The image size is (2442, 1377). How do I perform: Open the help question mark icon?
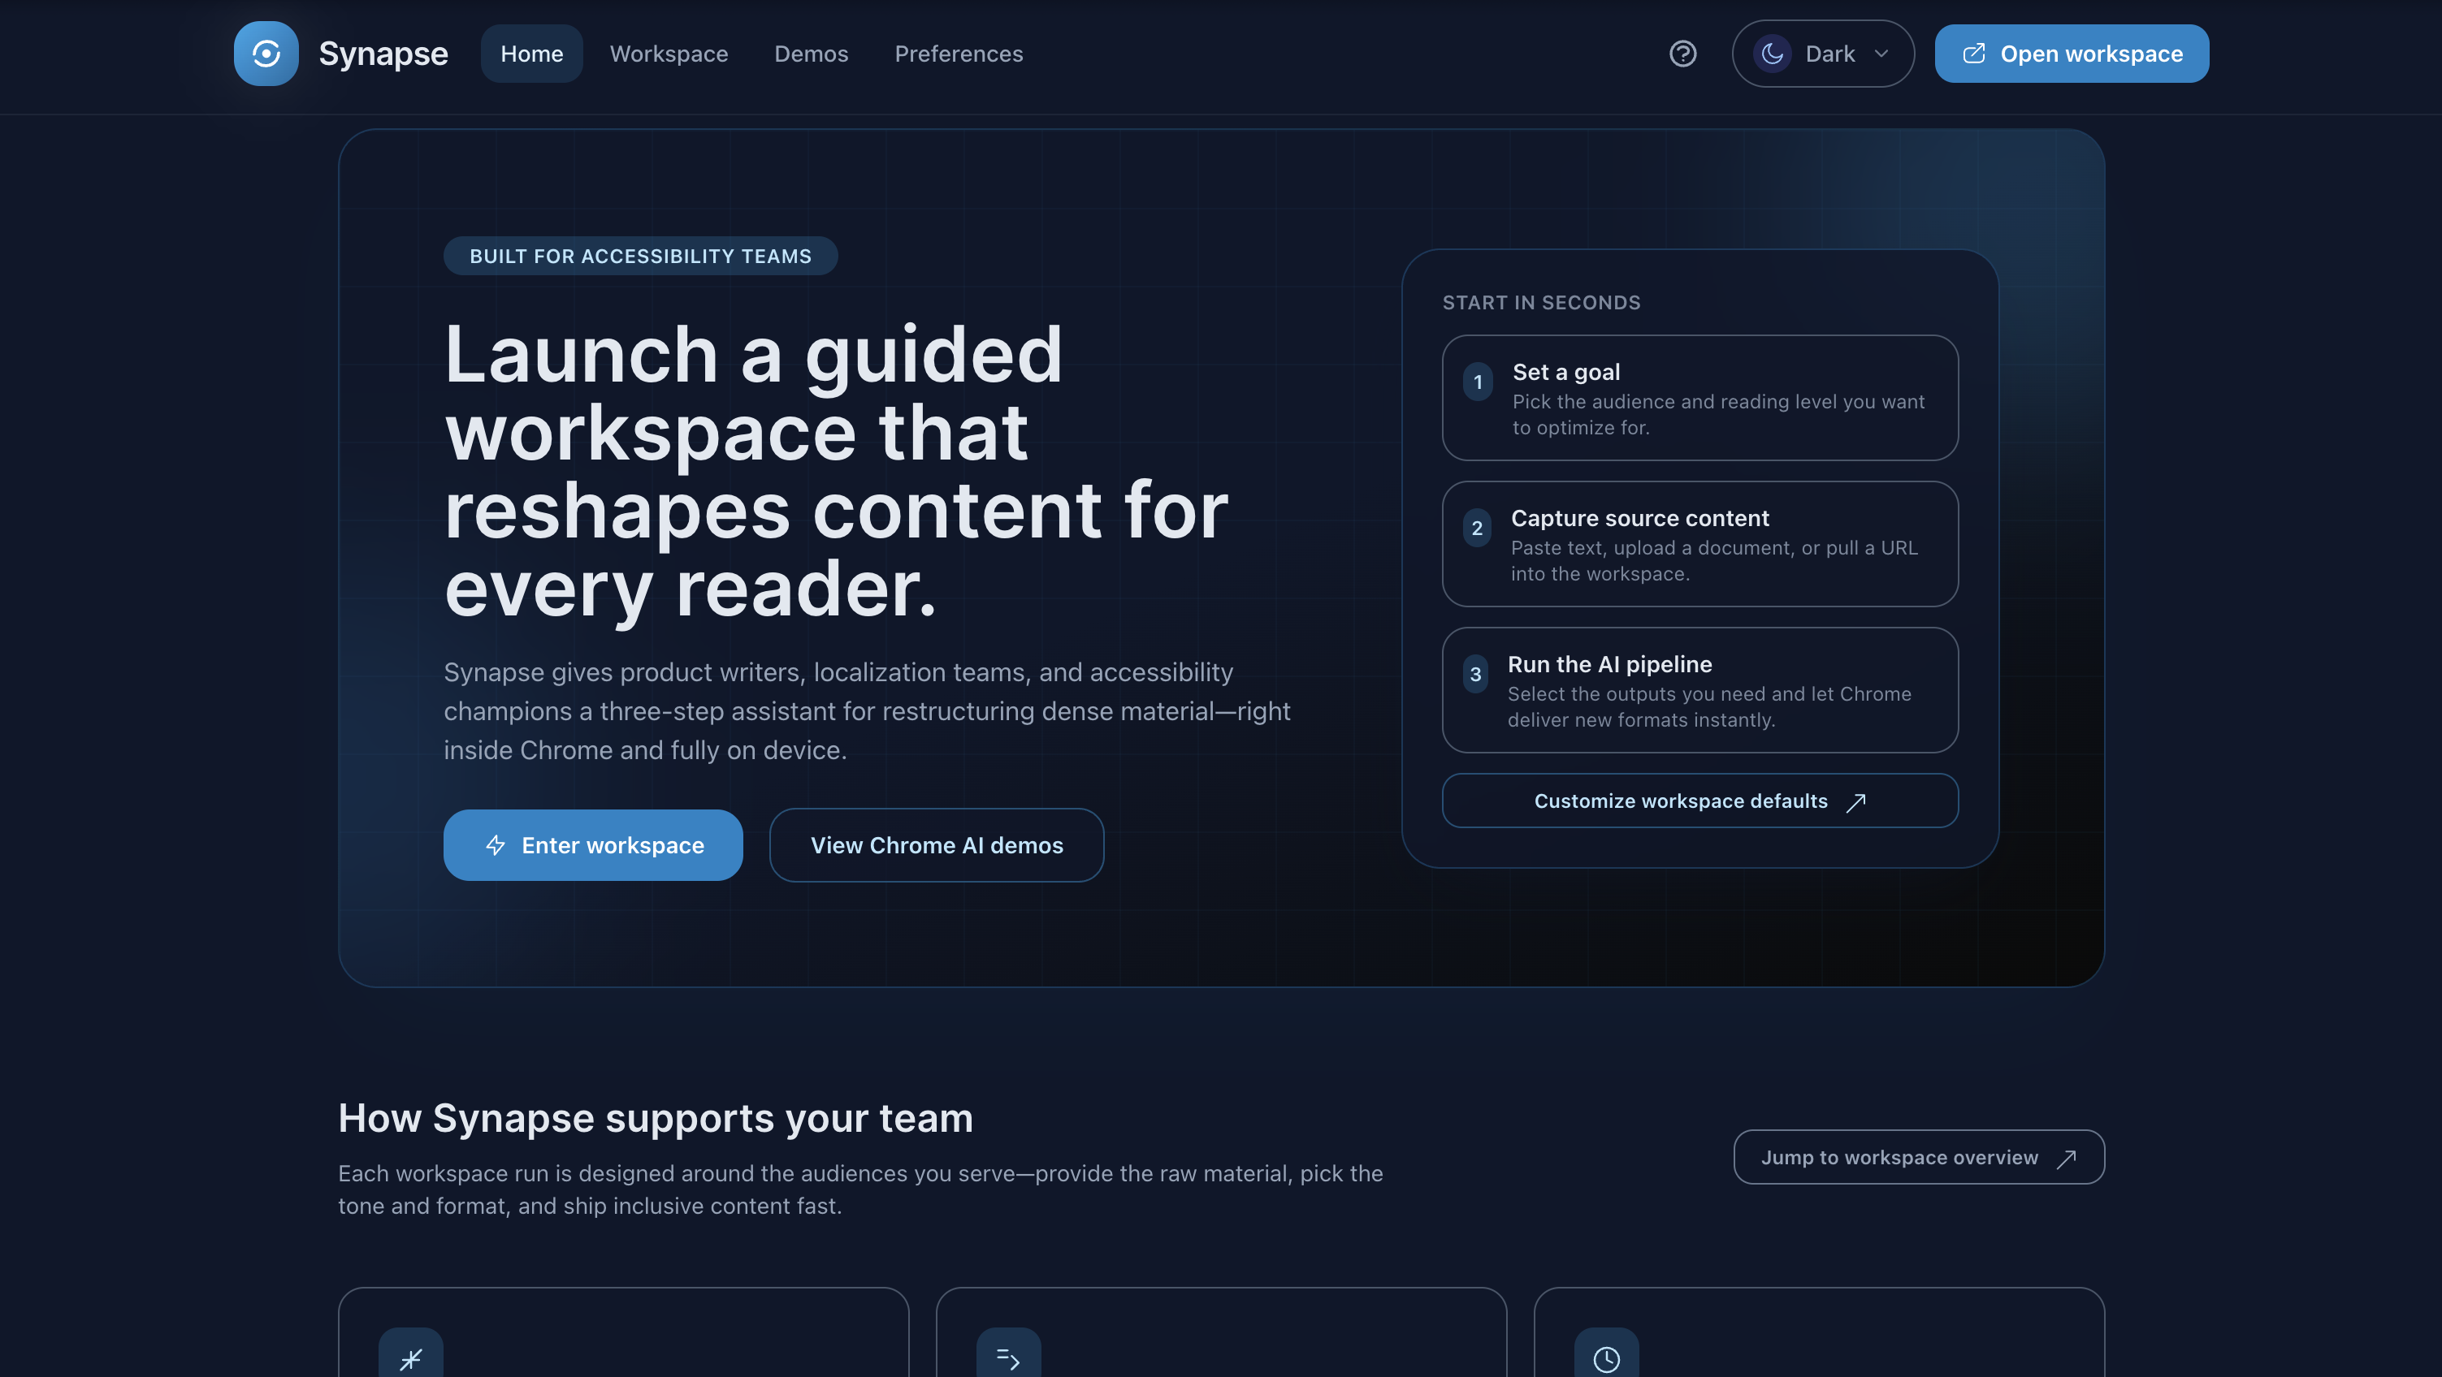[x=1682, y=54]
